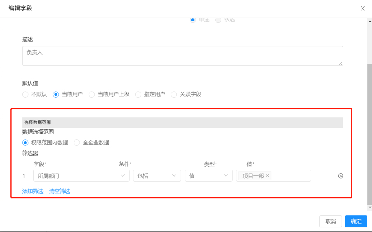This screenshot has height=232, width=372.
Task: Click into the 描述 text area
Action: [x=182, y=56]
